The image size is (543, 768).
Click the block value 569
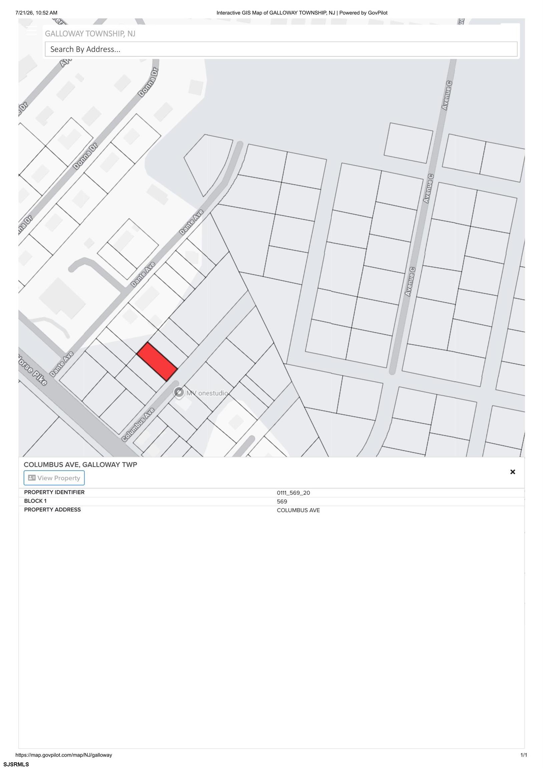tap(282, 501)
